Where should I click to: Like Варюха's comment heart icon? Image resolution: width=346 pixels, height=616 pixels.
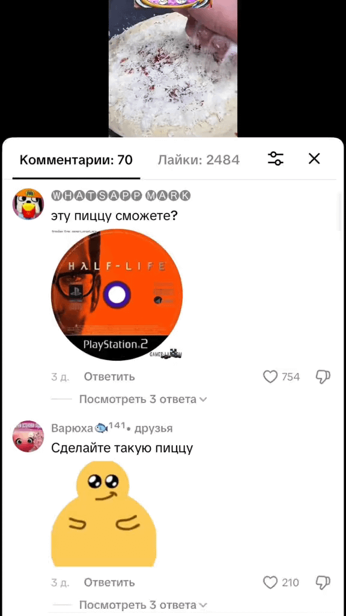click(x=270, y=582)
